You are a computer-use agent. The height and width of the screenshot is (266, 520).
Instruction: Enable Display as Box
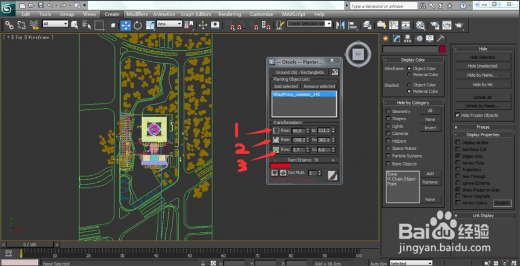click(x=458, y=142)
